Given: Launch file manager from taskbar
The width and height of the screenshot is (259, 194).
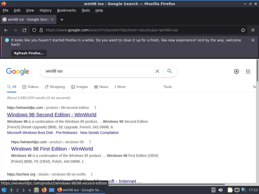Looking at the screenshot, I should 36,190.
